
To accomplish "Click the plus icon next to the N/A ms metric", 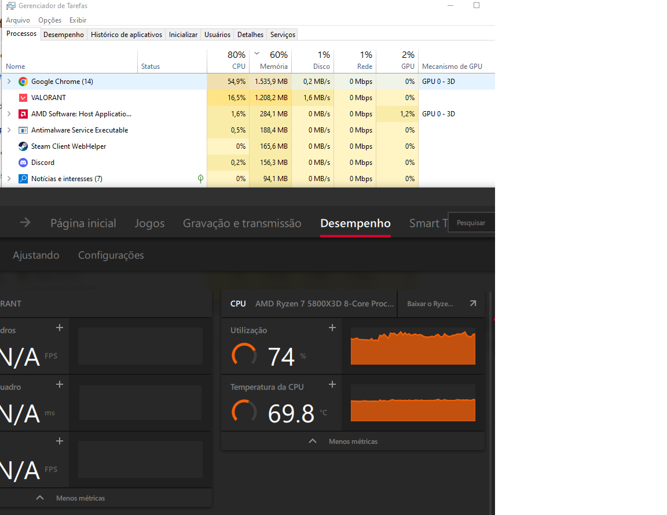I will tap(60, 384).
